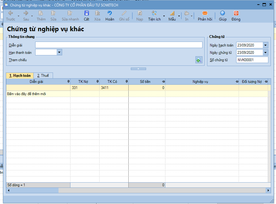The height and width of the screenshot is (204, 276).
Task: Click the horizontal scrollbar left arrow
Action: (9, 190)
